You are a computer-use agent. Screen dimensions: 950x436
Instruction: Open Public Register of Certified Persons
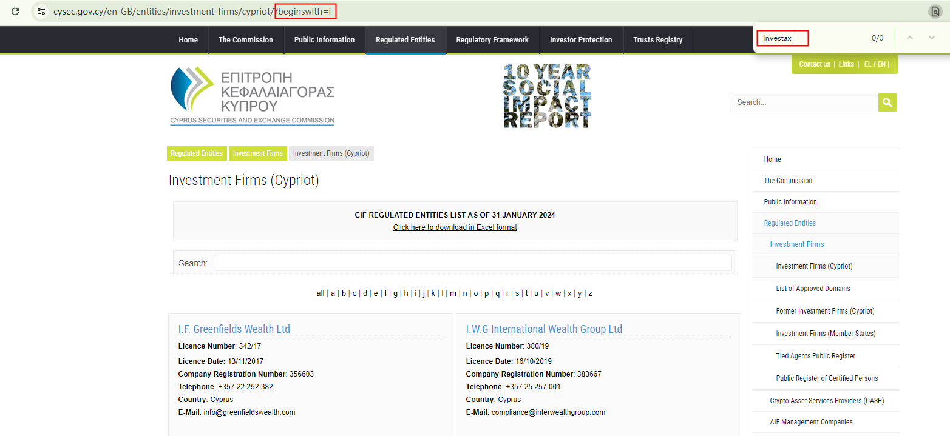(x=826, y=378)
